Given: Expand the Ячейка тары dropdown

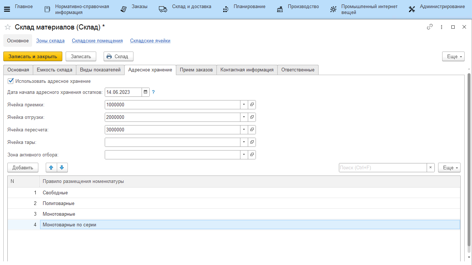Looking at the screenshot, I should [x=244, y=142].
